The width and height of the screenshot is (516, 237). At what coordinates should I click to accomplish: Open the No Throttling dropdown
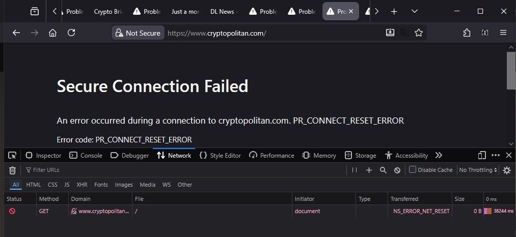pyautogui.click(x=477, y=170)
